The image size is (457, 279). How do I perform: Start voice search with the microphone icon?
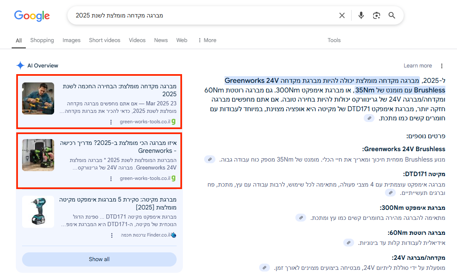[x=361, y=15]
